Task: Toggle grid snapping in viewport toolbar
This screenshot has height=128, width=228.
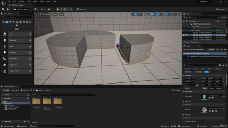Action: pos(152,14)
